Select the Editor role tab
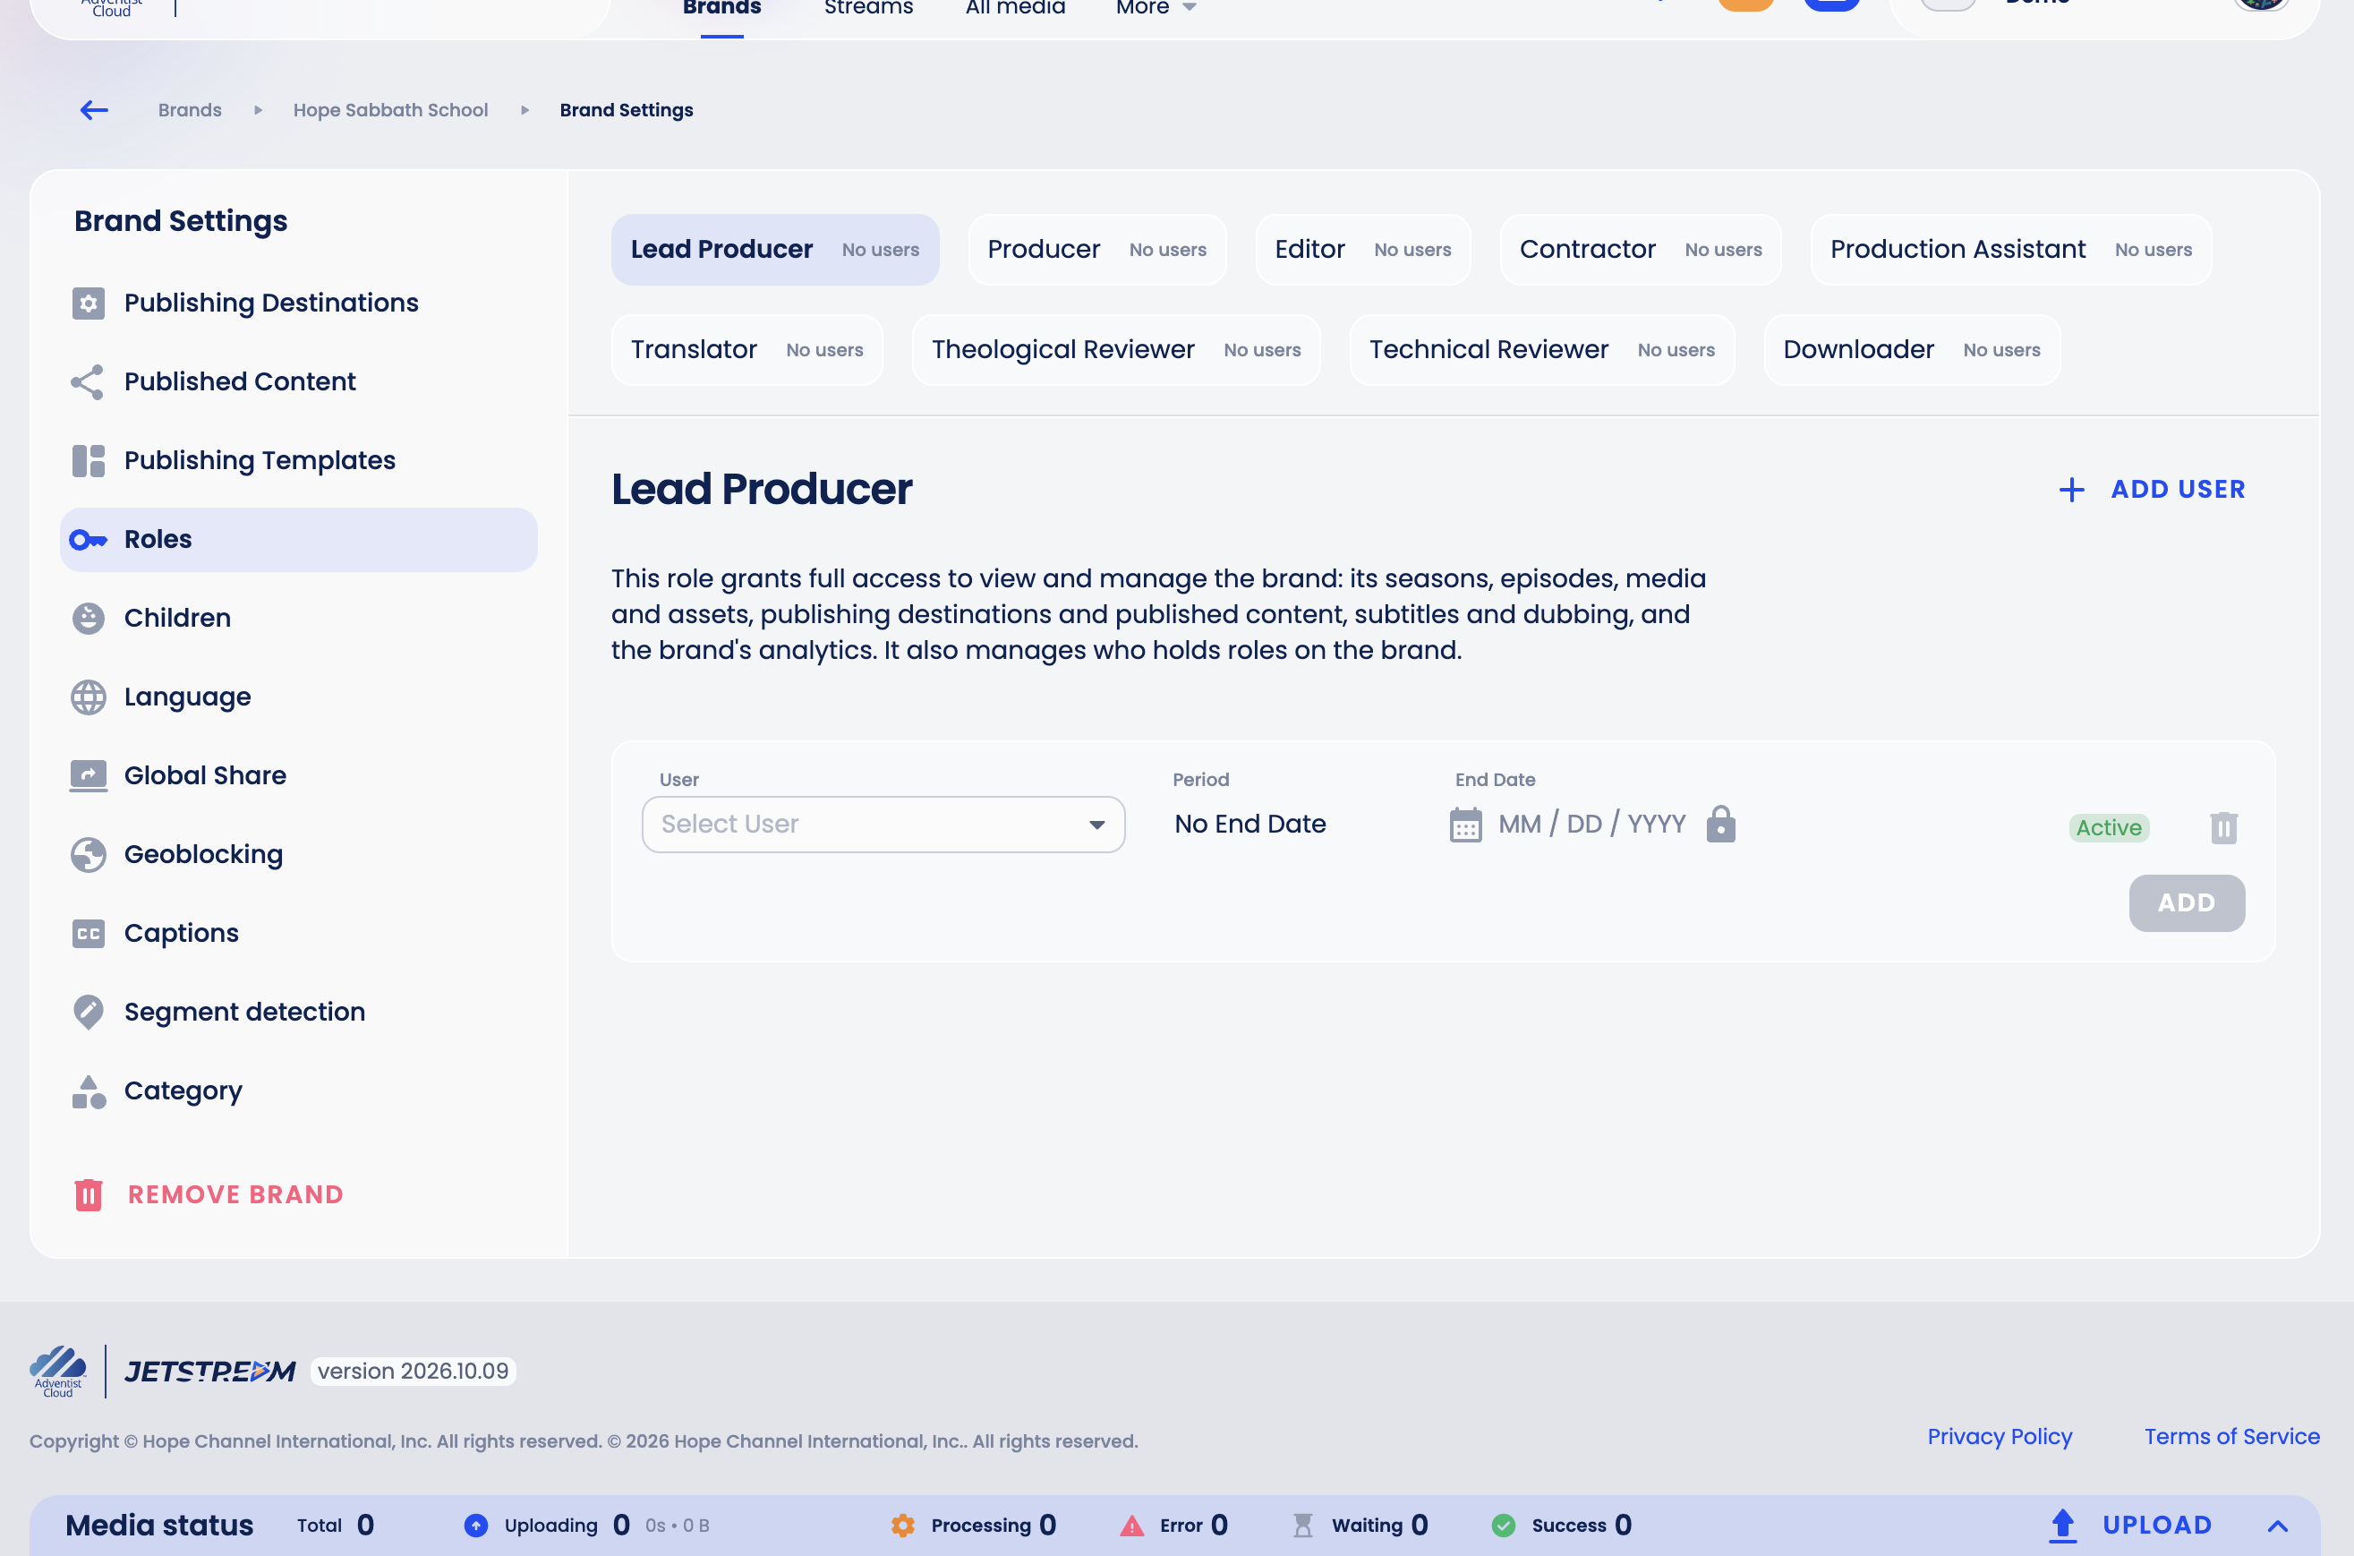2354x1556 pixels. tap(1363, 250)
